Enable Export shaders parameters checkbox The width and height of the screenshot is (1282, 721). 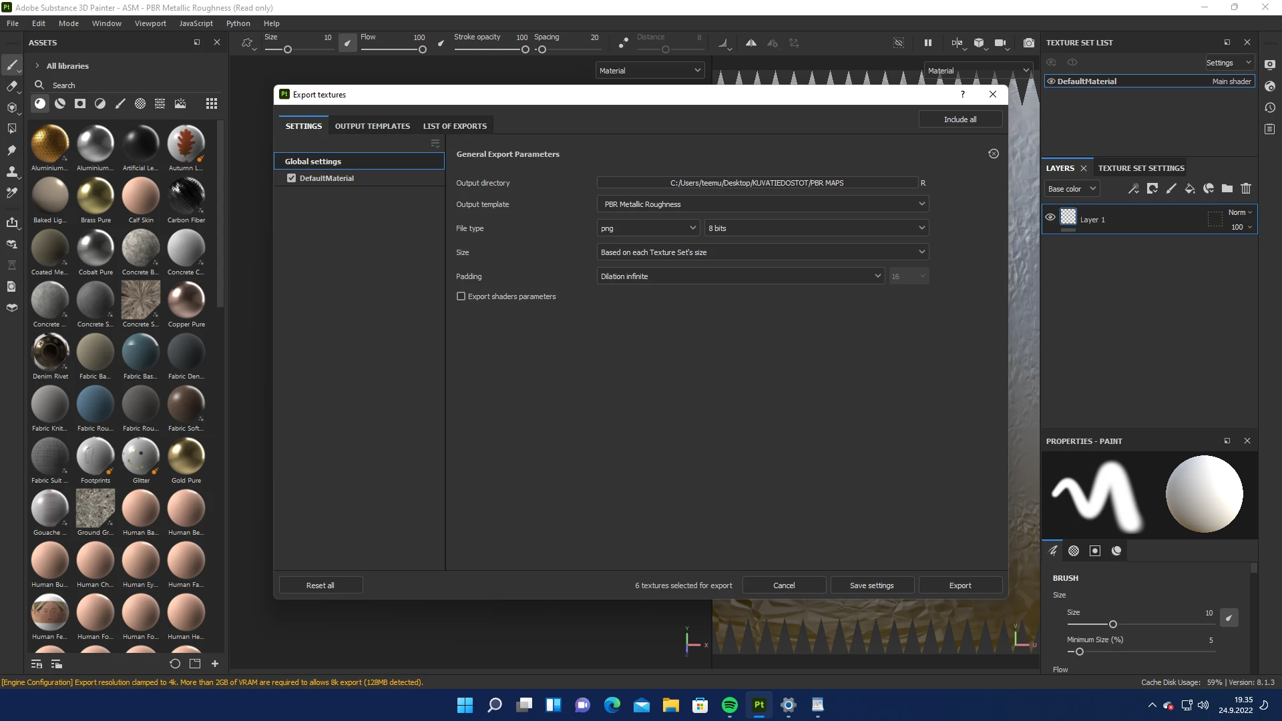[x=461, y=296]
